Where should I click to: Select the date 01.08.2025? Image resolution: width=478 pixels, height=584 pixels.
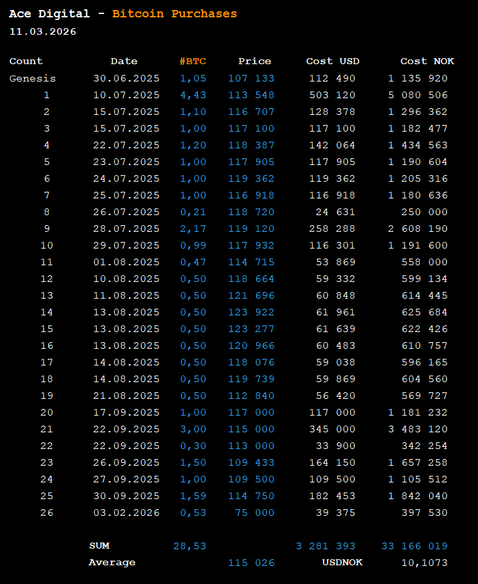click(x=126, y=262)
